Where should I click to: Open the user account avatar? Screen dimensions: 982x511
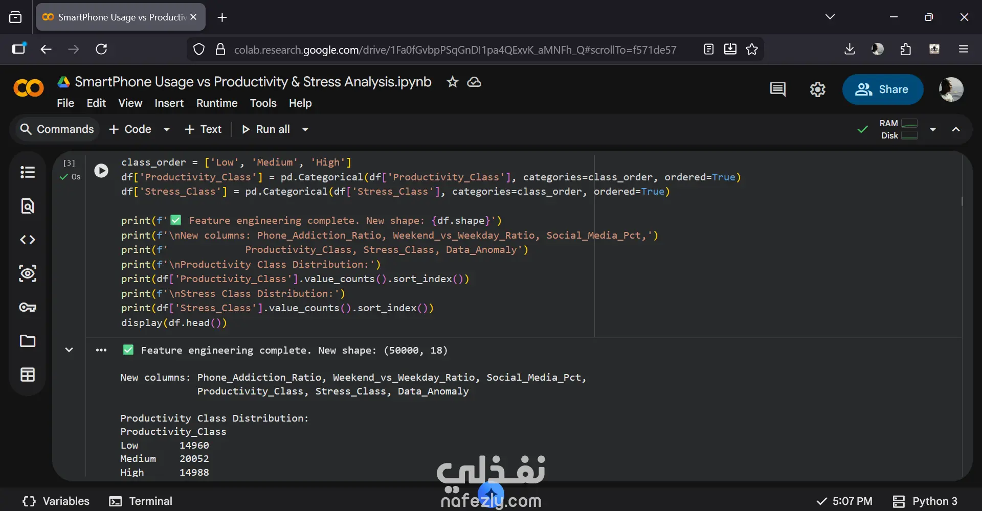pyautogui.click(x=951, y=89)
